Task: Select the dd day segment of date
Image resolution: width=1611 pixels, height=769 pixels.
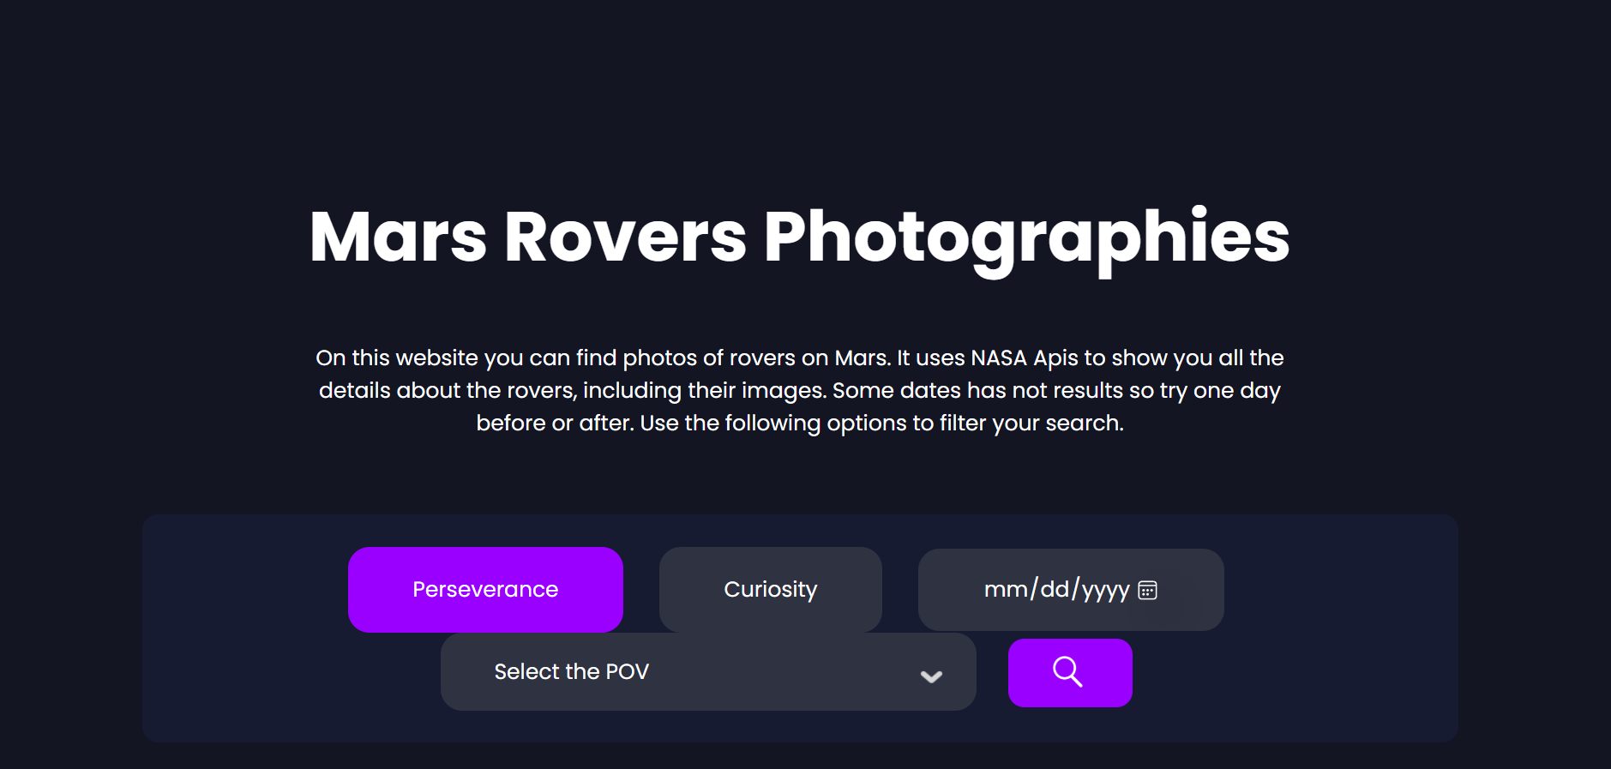Action: (x=1055, y=590)
